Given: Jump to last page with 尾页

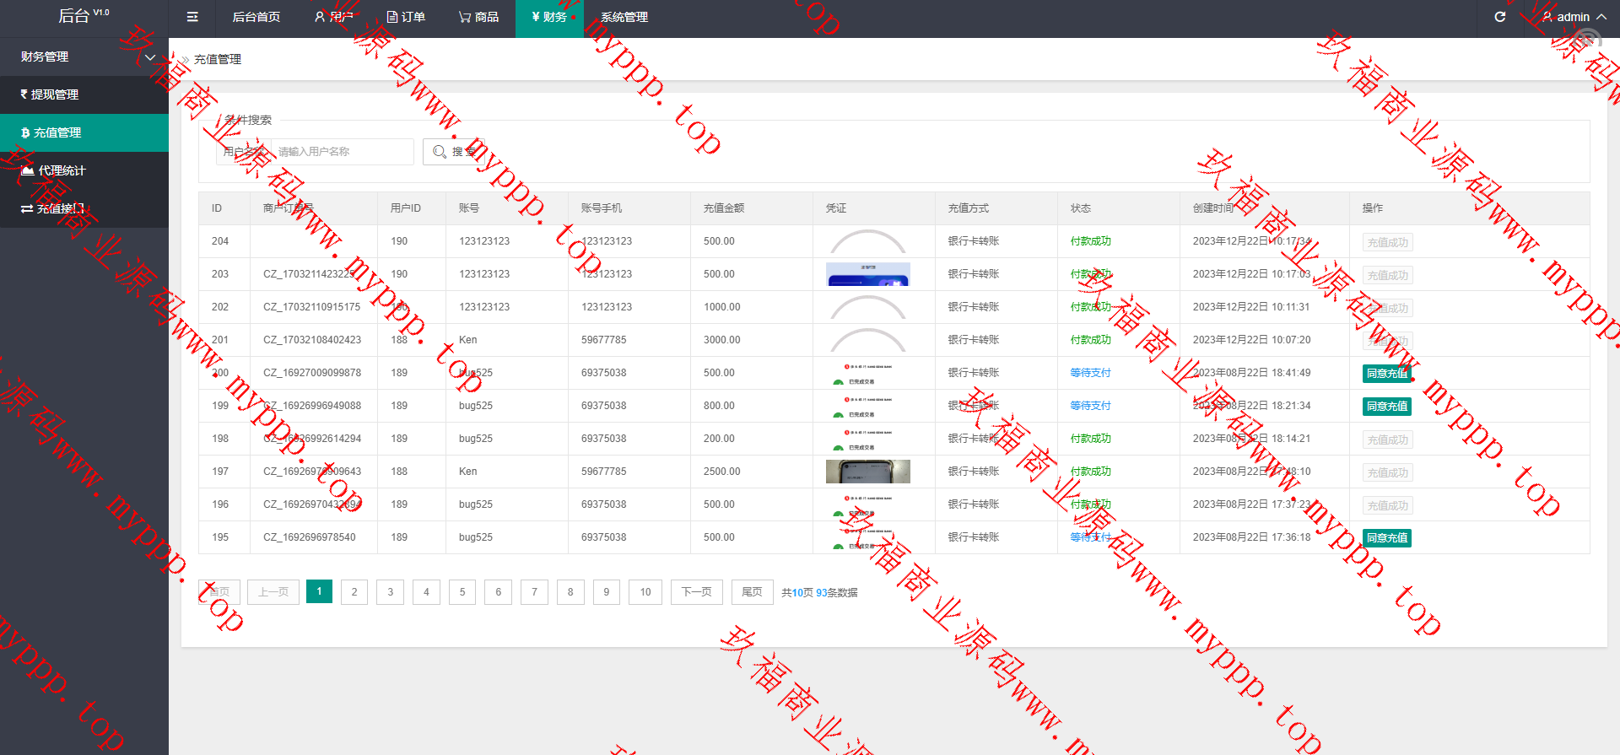Looking at the screenshot, I should click(751, 592).
